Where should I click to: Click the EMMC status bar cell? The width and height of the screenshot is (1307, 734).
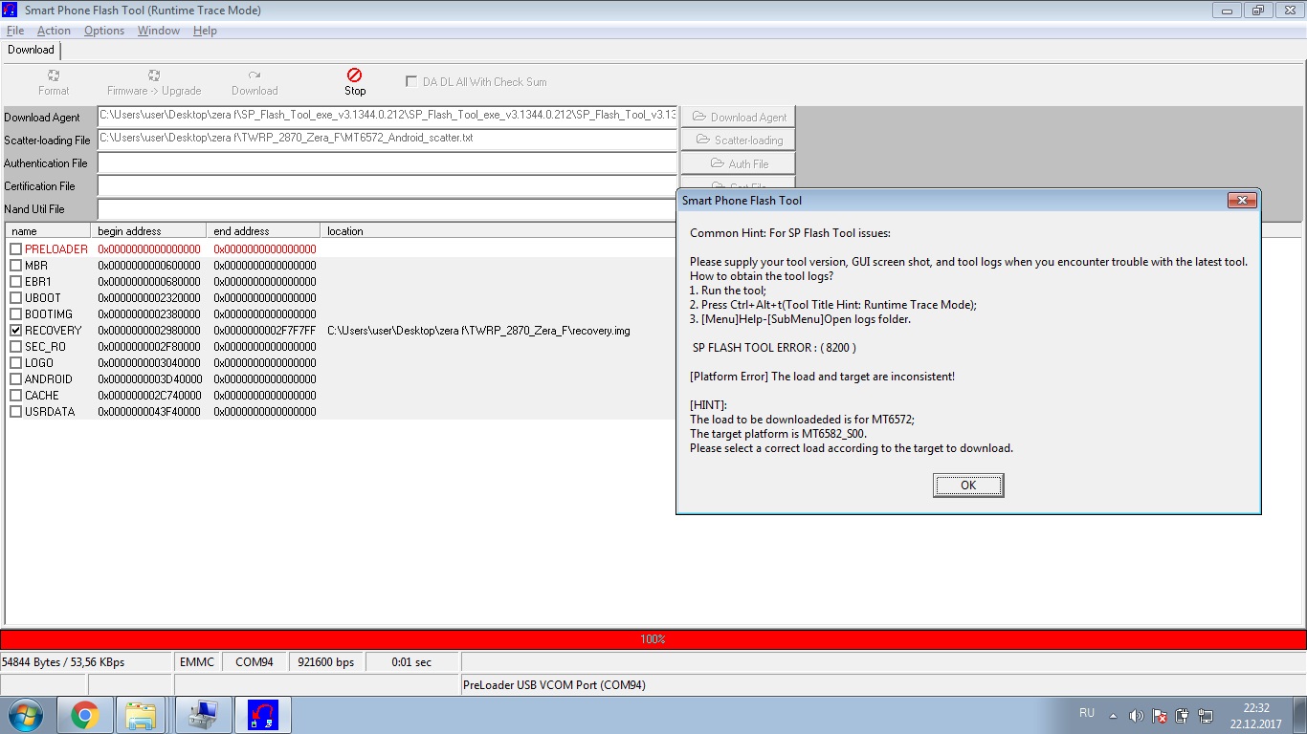(x=197, y=662)
